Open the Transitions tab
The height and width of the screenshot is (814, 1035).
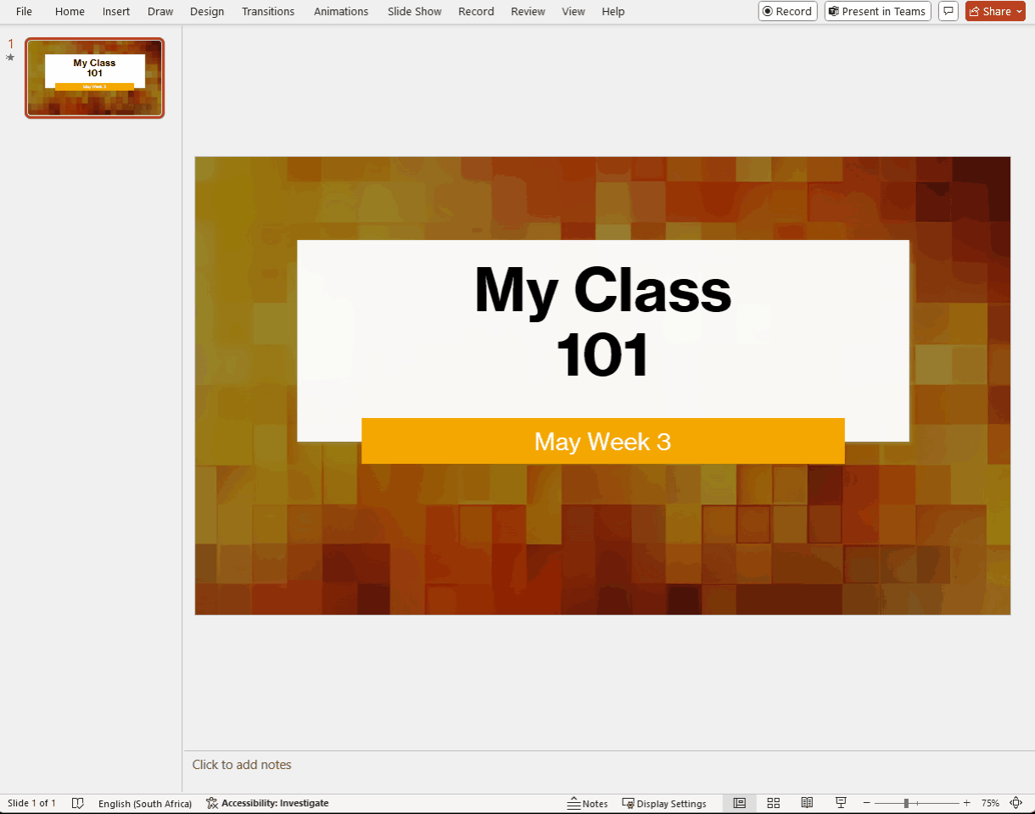[x=268, y=11]
